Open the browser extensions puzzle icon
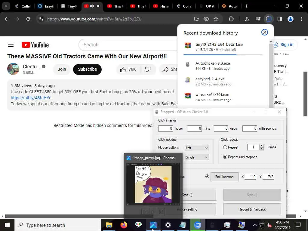This screenshot has width=308, height=231. pos(231,19)
